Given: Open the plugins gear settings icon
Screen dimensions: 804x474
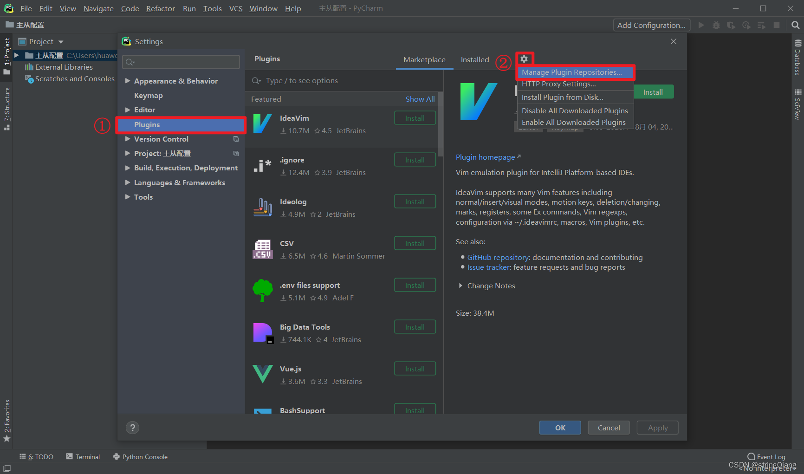Looking at the screenshot, I should pyautogui.click(x=524, y=59).
